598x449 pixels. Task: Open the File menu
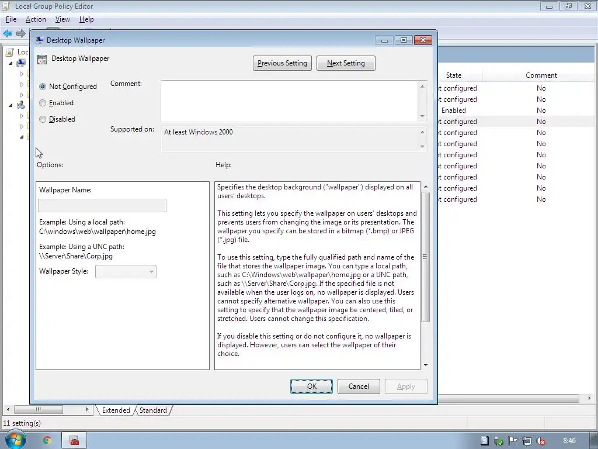(x=11, y=19)
